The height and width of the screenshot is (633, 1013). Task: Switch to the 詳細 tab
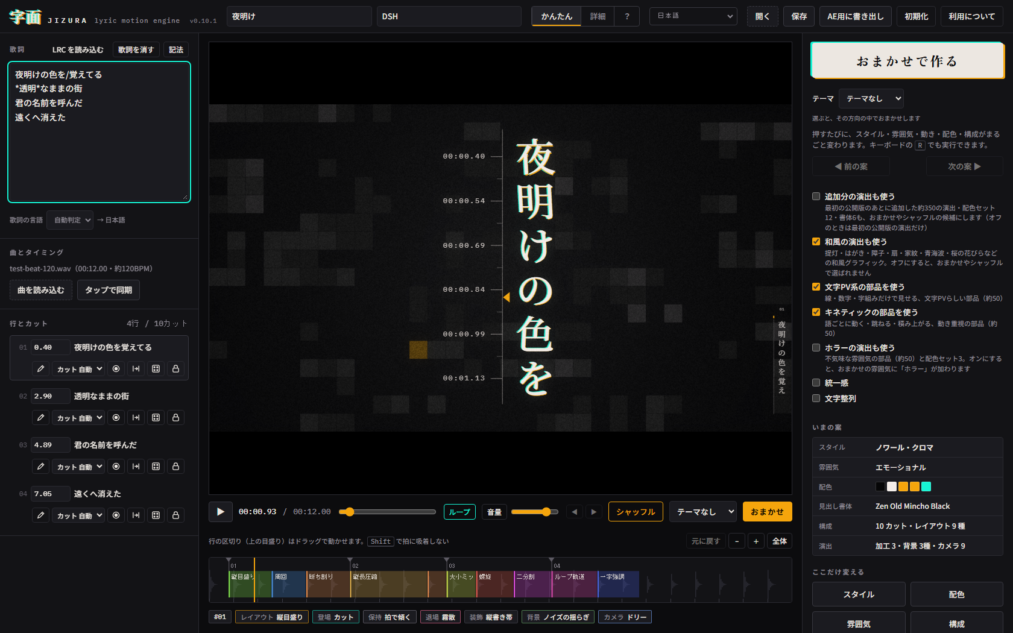point(598,16)
